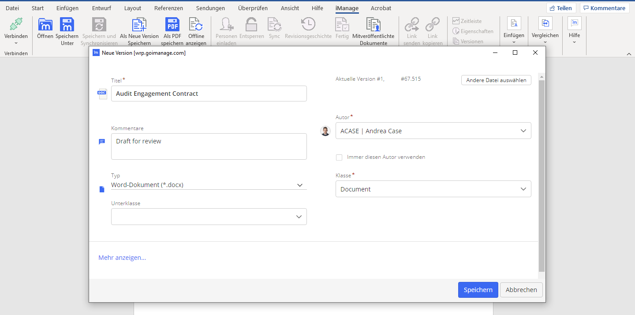Expand the Autor dropdown
The height and width of the screenshot is (315, 635).
click(x=523, y=131)
